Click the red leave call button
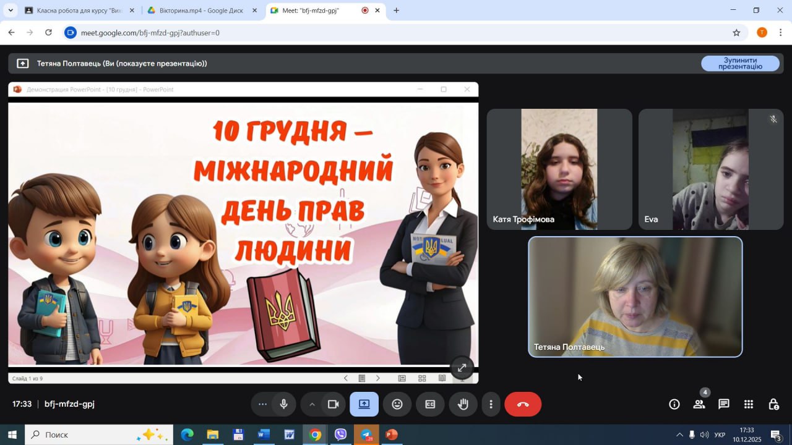Viewport: 792px width, 445px height. coord(523,404)
